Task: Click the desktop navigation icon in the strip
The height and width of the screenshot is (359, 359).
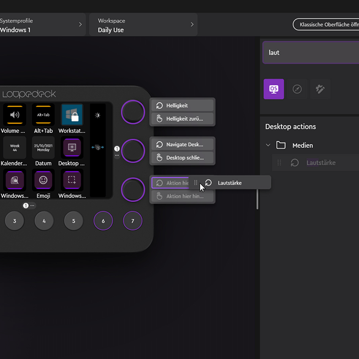Action: click(x=98, y=147)
